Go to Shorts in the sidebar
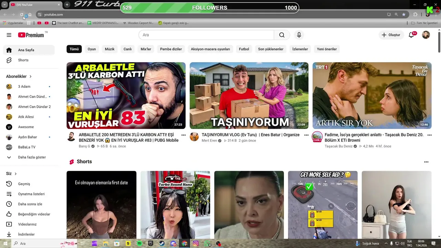 [x=29, y=60]
